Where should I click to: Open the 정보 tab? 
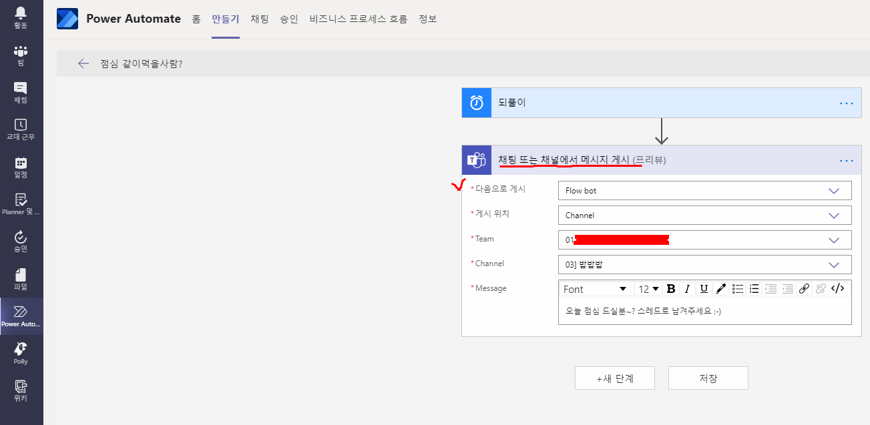click(428, 19)
